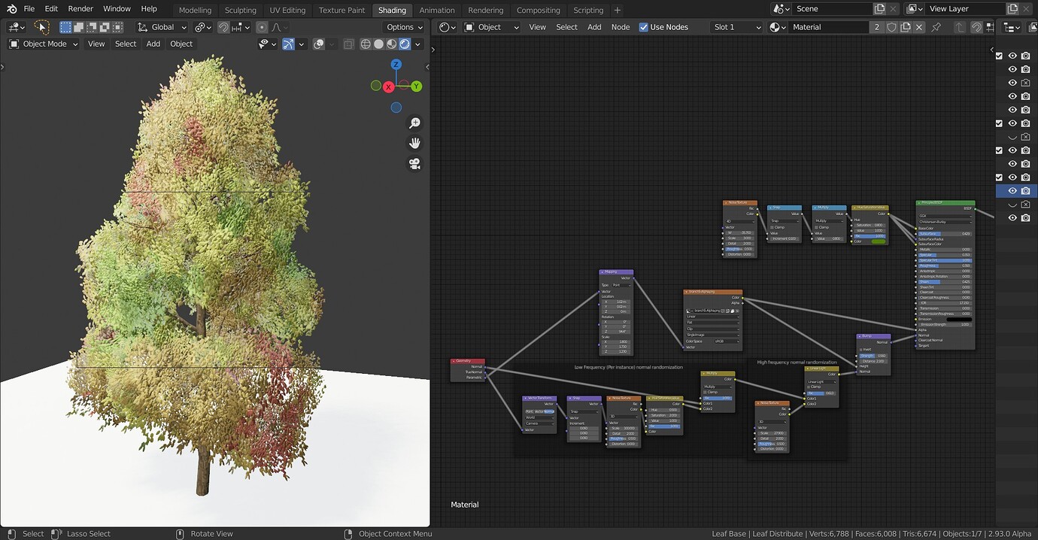Create a new material copy icon
Image resolution: width=1038 pixels, height=540 pixels.
906,27
